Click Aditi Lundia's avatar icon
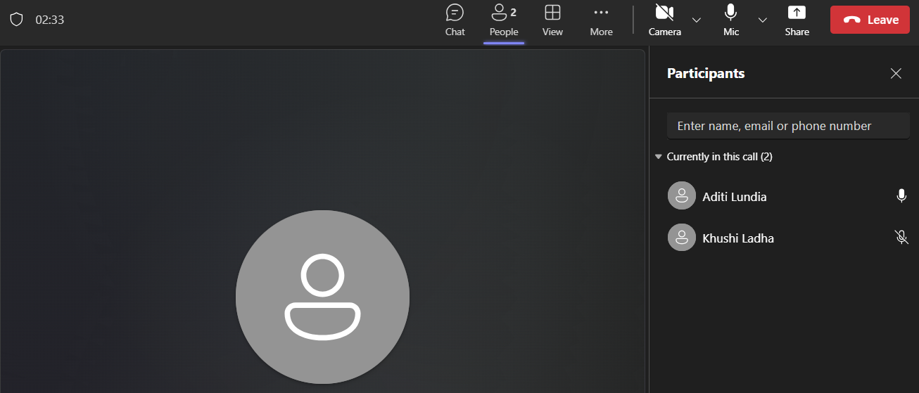 click(x=681, y=196)
